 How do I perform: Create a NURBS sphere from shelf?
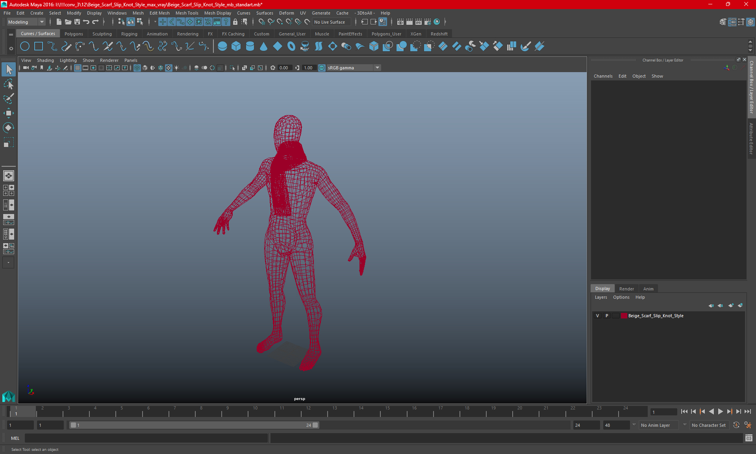pyautogui.click(x=222, y=47)
